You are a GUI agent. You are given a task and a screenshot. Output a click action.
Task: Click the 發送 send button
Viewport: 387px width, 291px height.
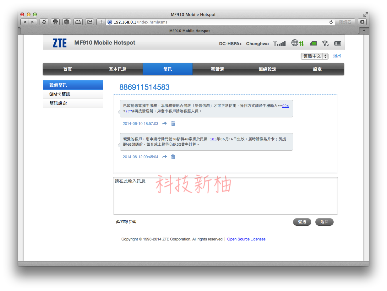[302, 222]
